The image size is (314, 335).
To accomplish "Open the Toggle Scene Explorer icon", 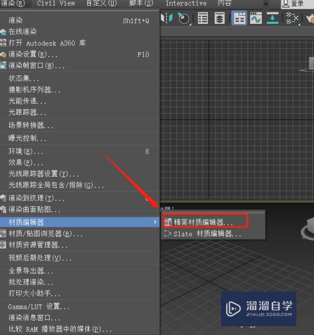I will pyautogui.click(x=203, y=18).
